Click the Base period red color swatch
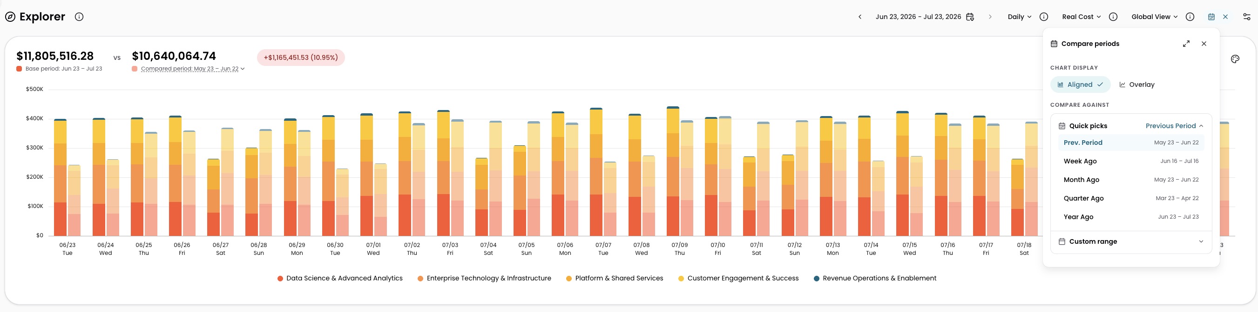Viewport: 1258px width, 312px height. pyautogui.click(x=19, y=69)
